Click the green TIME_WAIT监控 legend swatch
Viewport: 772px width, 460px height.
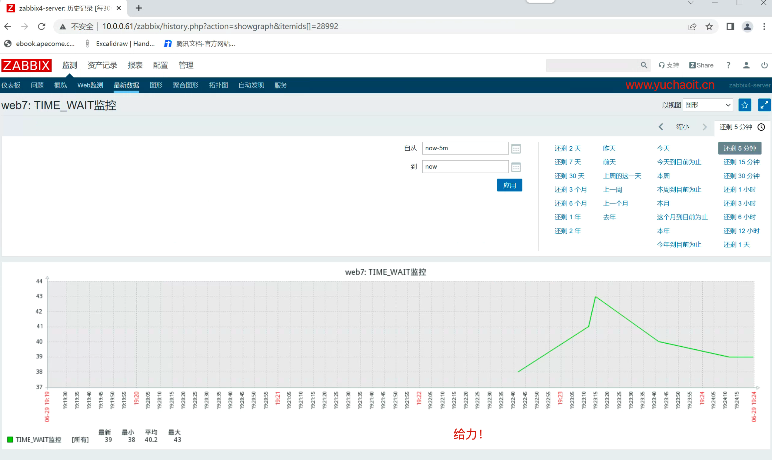(10, 439)
